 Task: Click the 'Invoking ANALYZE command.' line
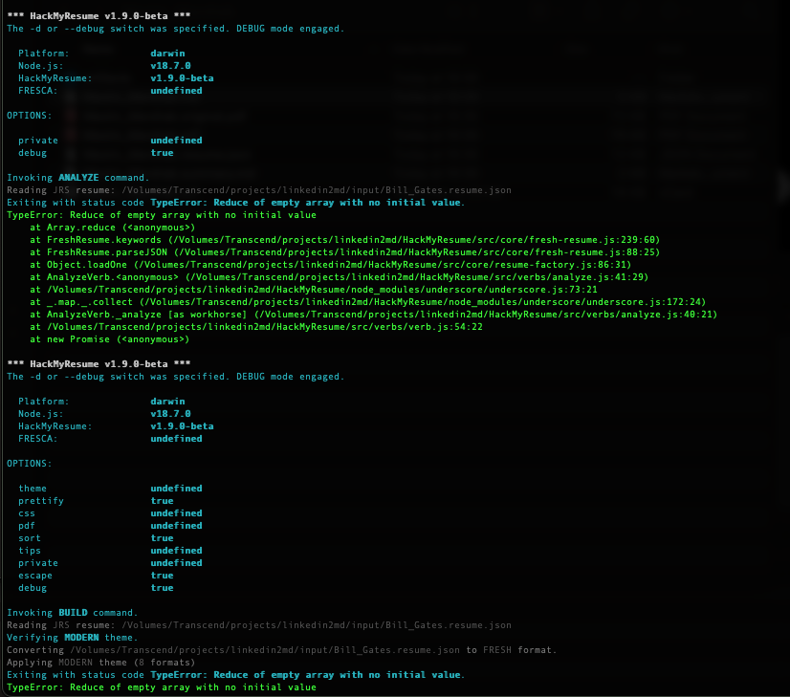tap(78, 178)
